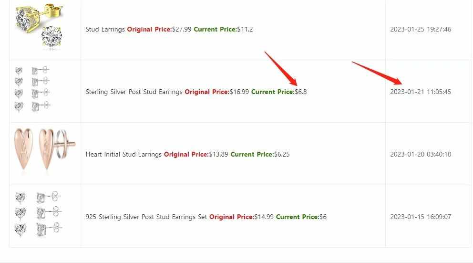473x263 pixels.
Task: Click the 'Stud Earrings' product title
Action: (105, 29)
